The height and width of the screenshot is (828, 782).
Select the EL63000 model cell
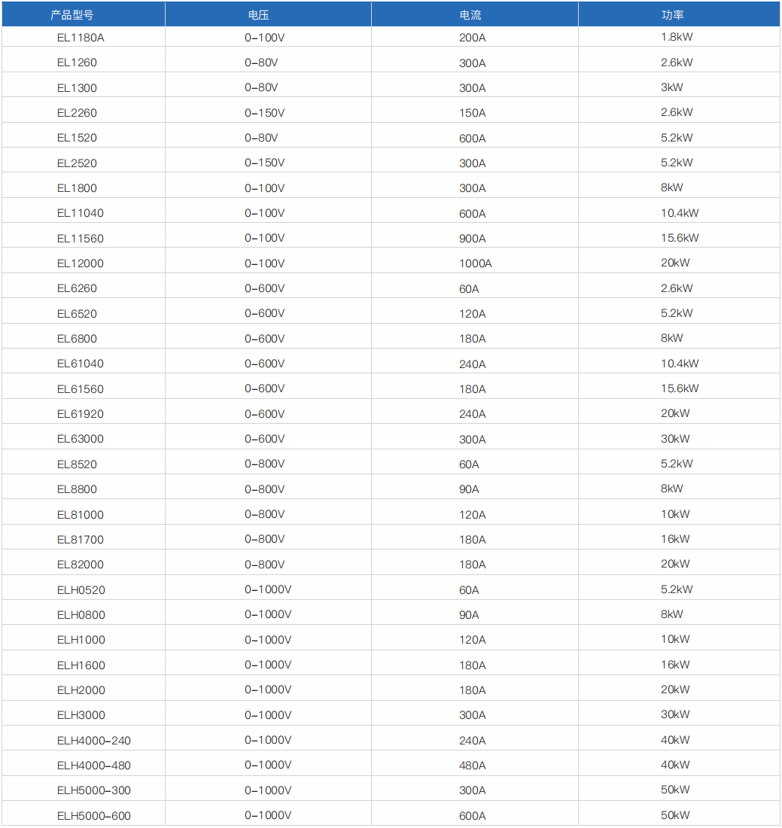click(x=81, y=439)
